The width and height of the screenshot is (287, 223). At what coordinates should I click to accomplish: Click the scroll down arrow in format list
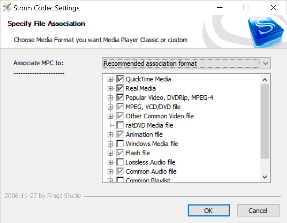tap(265, 177)
